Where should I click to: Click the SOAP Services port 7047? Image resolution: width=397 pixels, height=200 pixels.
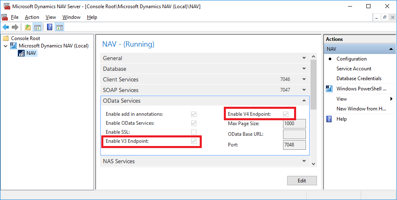coord(285,90)
